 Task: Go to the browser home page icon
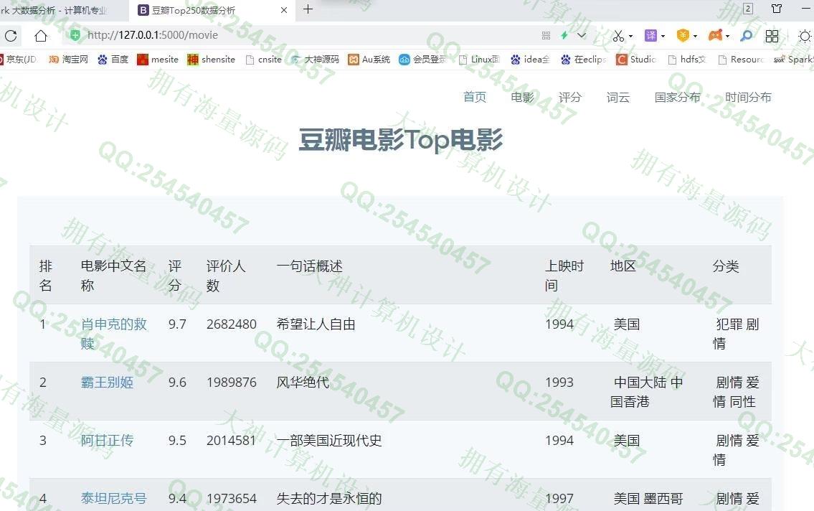[x=41, y=35]
